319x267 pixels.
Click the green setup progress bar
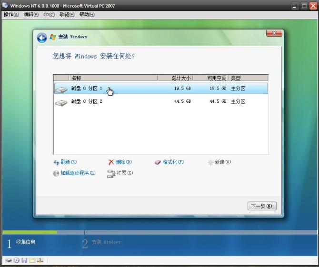pos(30,232)
